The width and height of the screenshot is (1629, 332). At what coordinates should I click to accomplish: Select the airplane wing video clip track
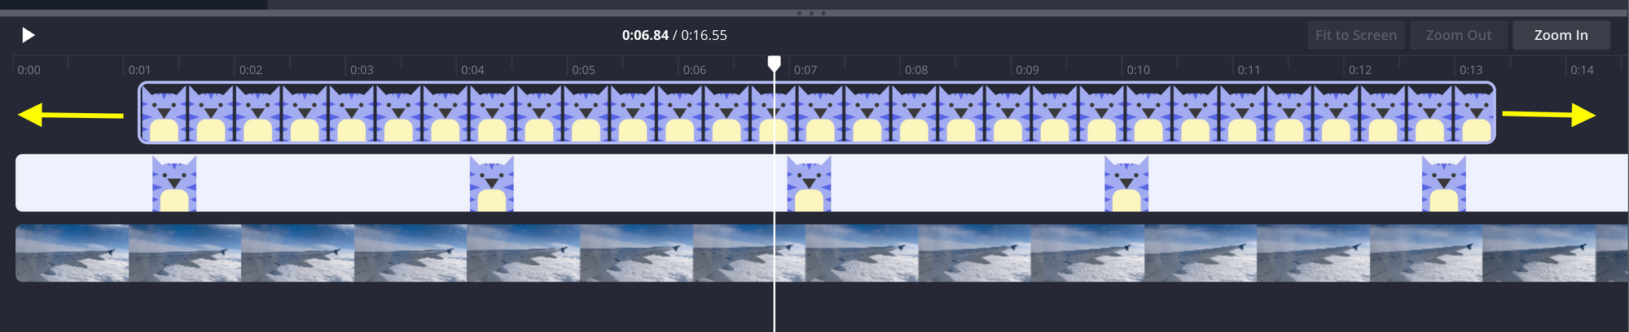tap(822, 253)
